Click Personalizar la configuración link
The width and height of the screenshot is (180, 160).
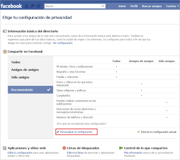(76, 132)
